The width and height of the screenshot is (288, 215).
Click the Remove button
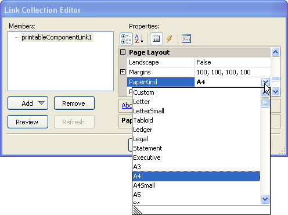[74, 103]
